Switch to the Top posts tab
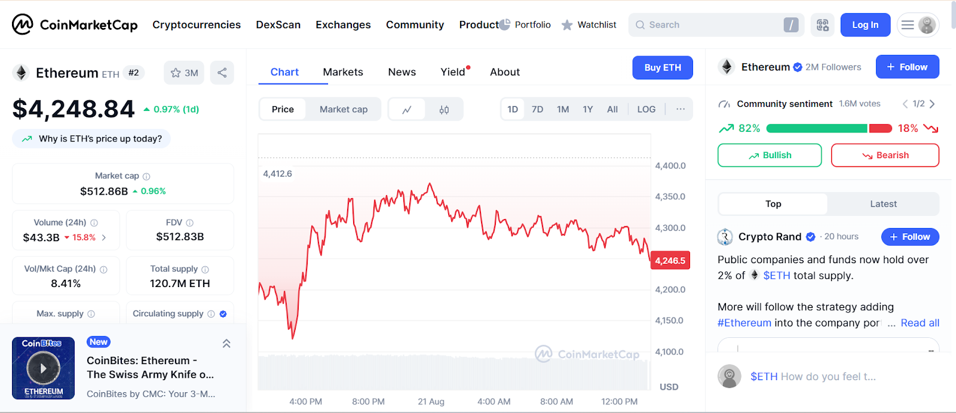956x413 pixels. [x=773, y=204]
